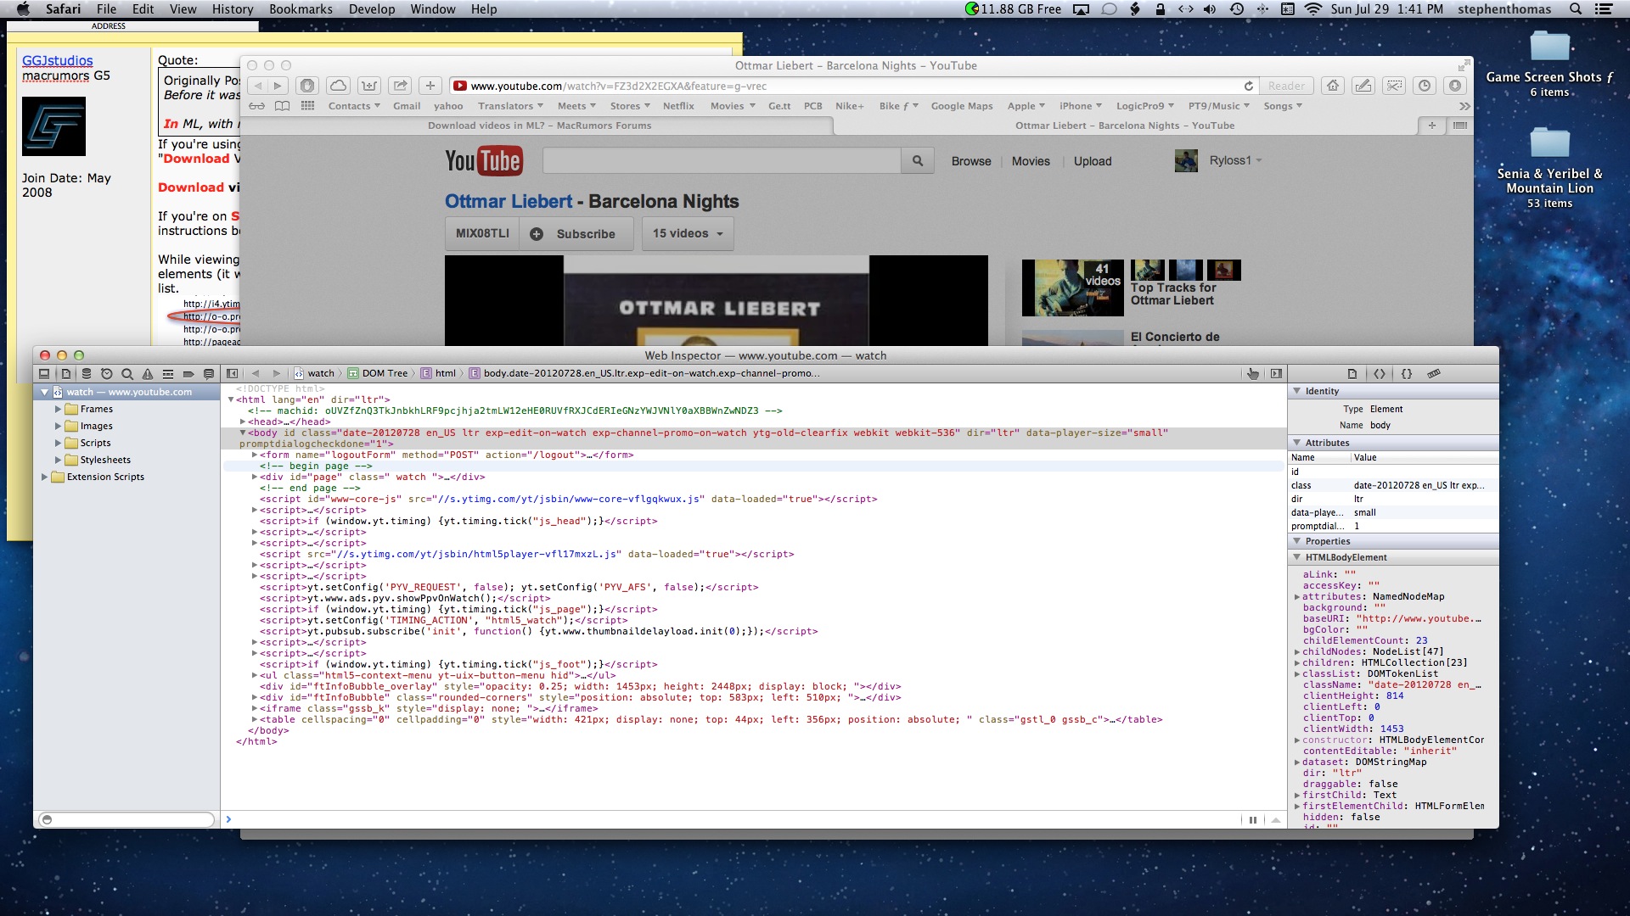Reload the YouTube page in Safari
1630x916 pixels.
tap(1248, 86)
